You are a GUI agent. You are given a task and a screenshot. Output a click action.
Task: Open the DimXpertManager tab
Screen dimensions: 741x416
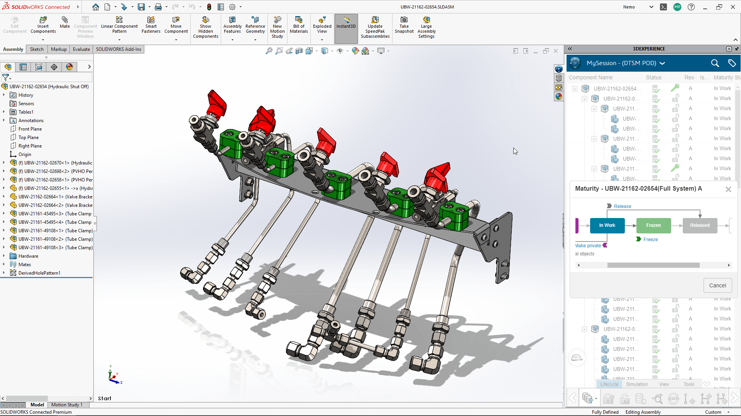click(x=54, y=67)
